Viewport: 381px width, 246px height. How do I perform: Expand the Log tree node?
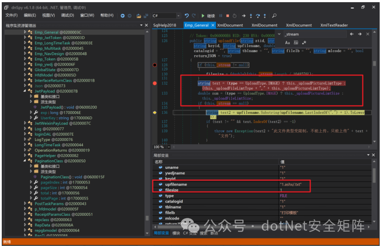(x=25, y=129)
